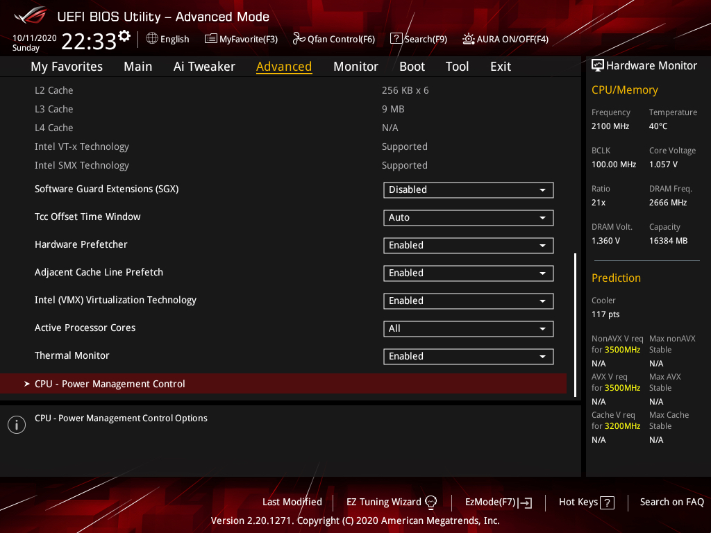The height and width of the screenshot is (533, 711).
Task: Click the 2100 MHz frequency value
Action: [x=610, y=126]
